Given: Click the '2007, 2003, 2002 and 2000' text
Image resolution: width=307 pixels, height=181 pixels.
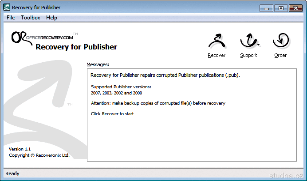Looking at the screenshot, I should [116, 93].
